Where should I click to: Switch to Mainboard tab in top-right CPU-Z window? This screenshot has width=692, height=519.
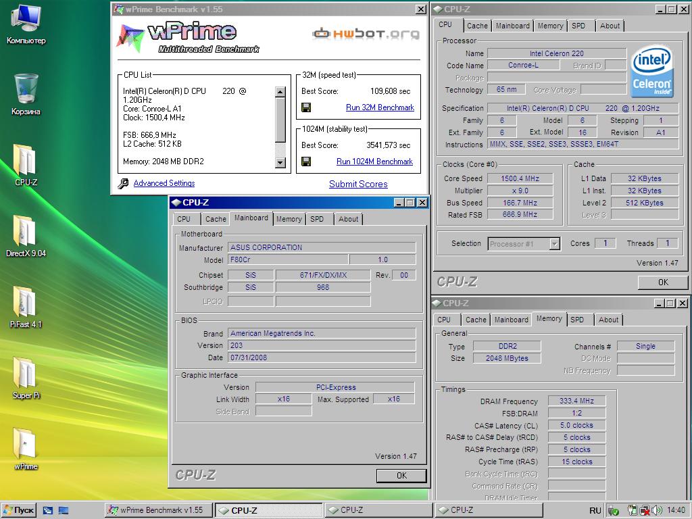click(512, 26)
